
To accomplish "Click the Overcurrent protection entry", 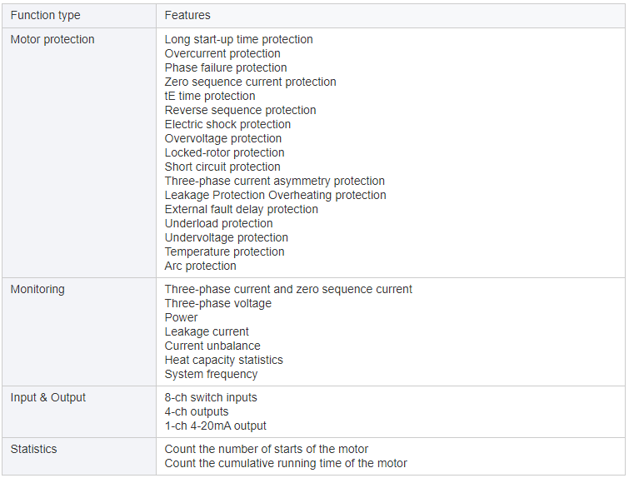I will pos(222,53).
